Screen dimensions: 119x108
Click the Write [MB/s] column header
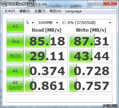(x=91, y=30)
